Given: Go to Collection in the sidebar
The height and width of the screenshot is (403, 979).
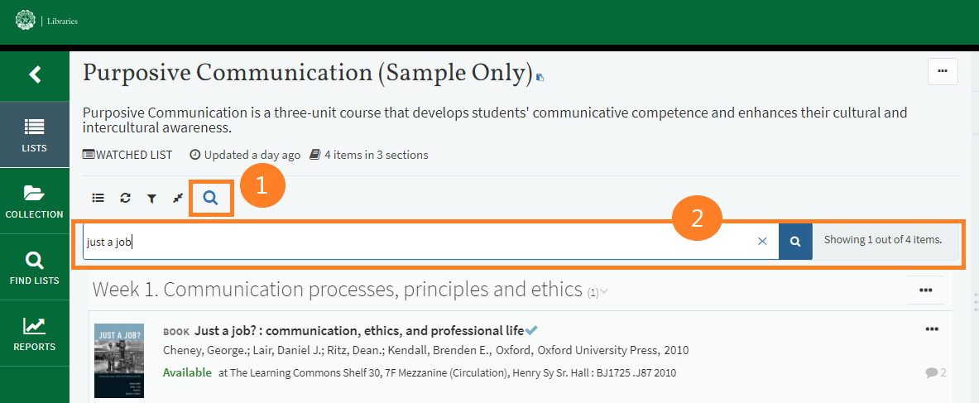Looking at the screenshot, I should [x=35, y=201].
